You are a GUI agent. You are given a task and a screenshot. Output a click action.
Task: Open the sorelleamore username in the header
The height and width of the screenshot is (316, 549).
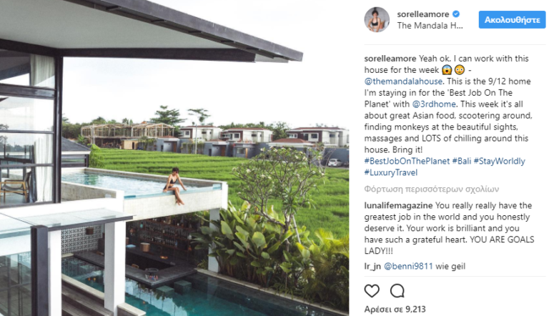[x=423, y=14]
